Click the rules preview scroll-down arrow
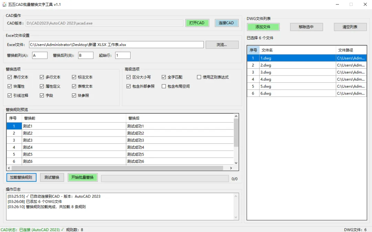372x232 pixels. point(236,163)
